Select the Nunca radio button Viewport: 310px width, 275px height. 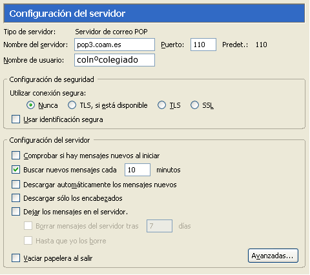click(x=31, y=105)
